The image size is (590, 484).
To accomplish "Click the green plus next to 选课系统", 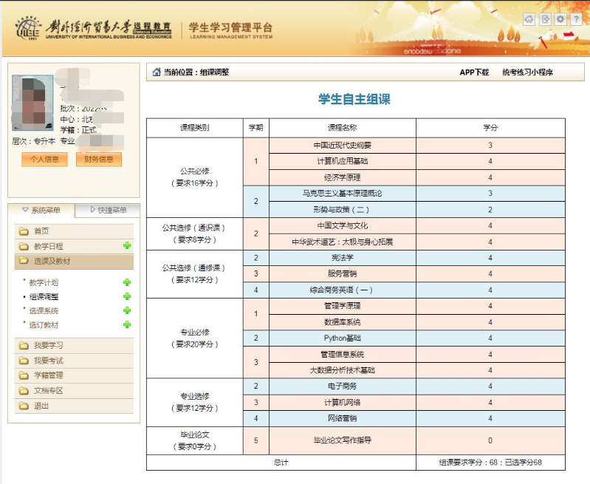I will click(127, 310).
